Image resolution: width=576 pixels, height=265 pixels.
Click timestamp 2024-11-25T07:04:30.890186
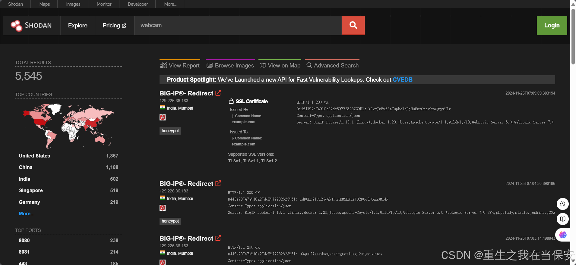[x=530, y=183]
